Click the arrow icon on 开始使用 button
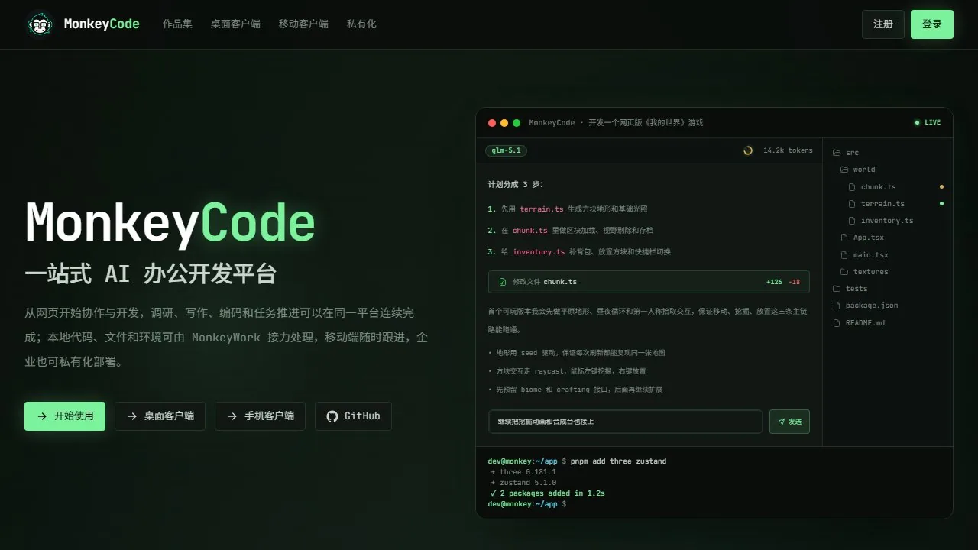This screenshot has width=978, height=550. click(42, 416)
